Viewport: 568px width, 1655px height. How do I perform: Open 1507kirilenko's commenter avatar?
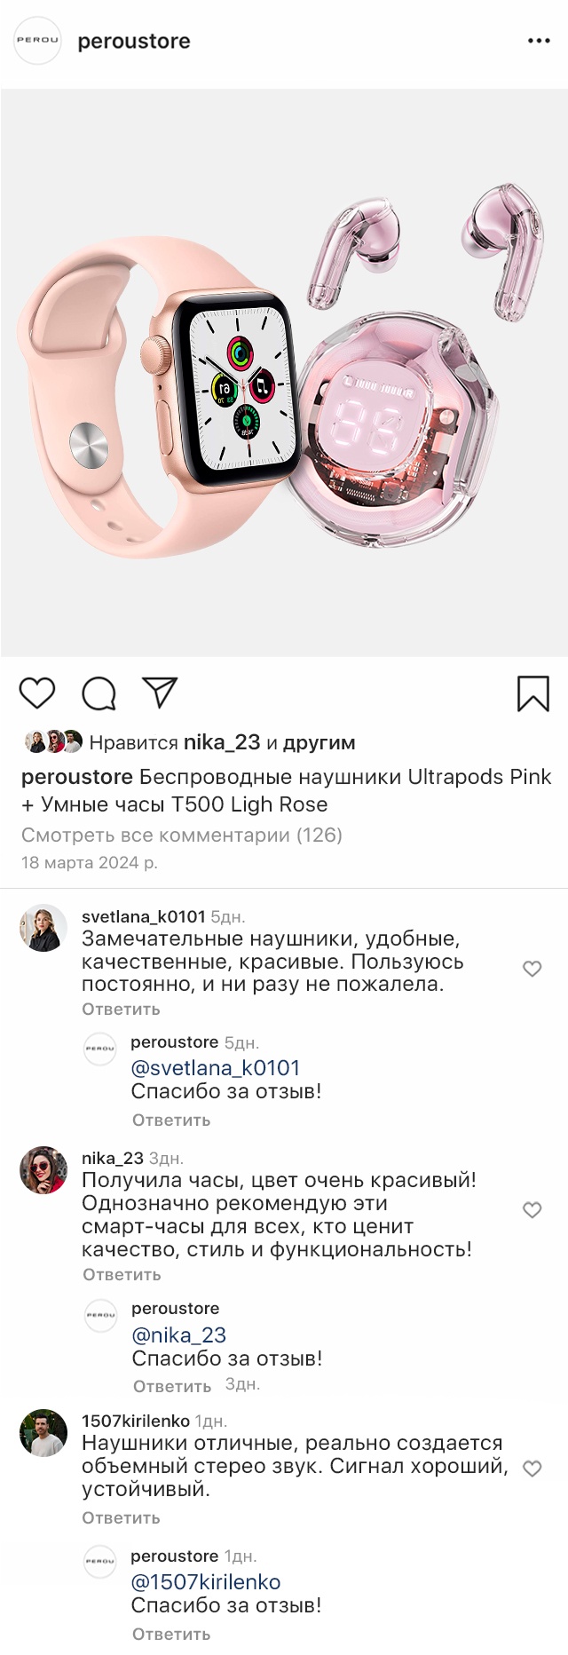(43, 1433)
